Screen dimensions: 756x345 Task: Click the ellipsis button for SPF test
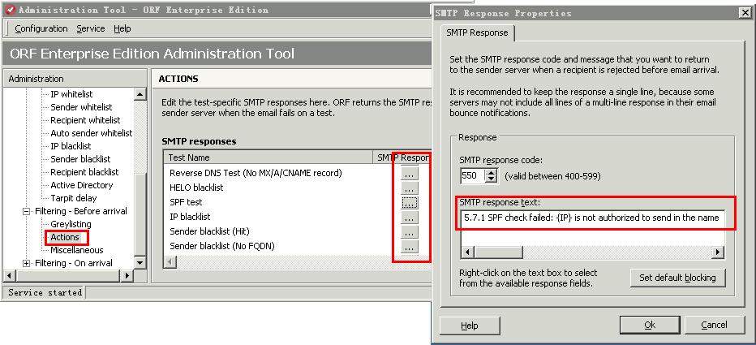tap(410, 203)
